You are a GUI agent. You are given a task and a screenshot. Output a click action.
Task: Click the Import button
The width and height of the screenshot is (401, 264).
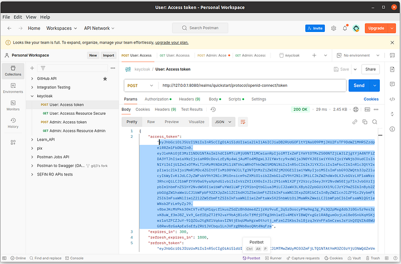tap(108, 55)
